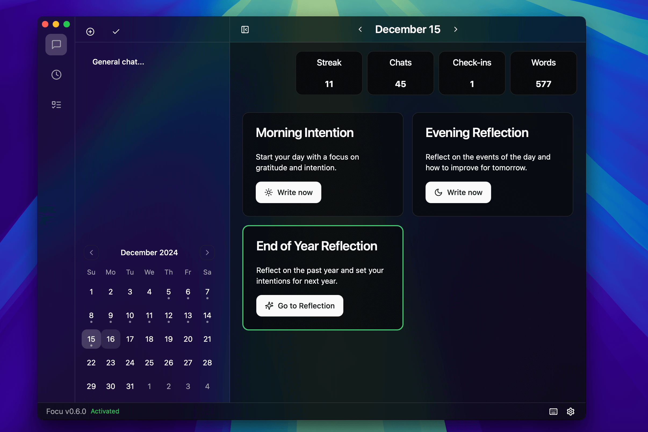Start a new chat with the plus icon
Viewport: 648px width, 432px height.
point(90,31)
